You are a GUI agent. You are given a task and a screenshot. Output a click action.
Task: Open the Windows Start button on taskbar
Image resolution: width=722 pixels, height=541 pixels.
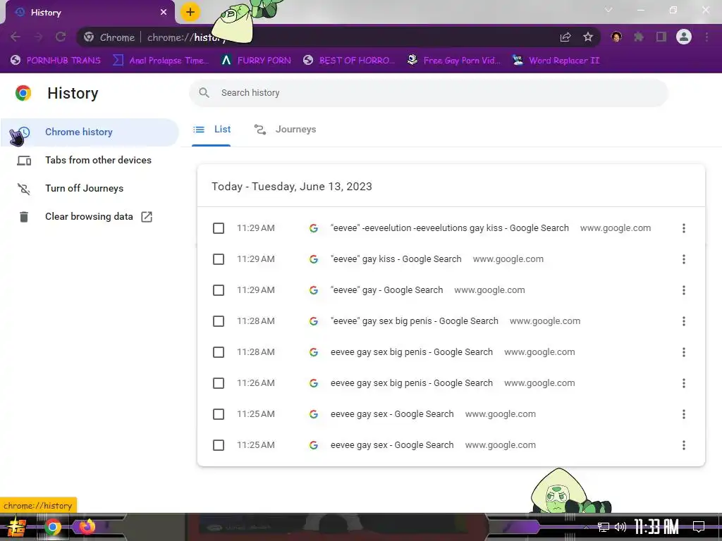coord(17,527)
